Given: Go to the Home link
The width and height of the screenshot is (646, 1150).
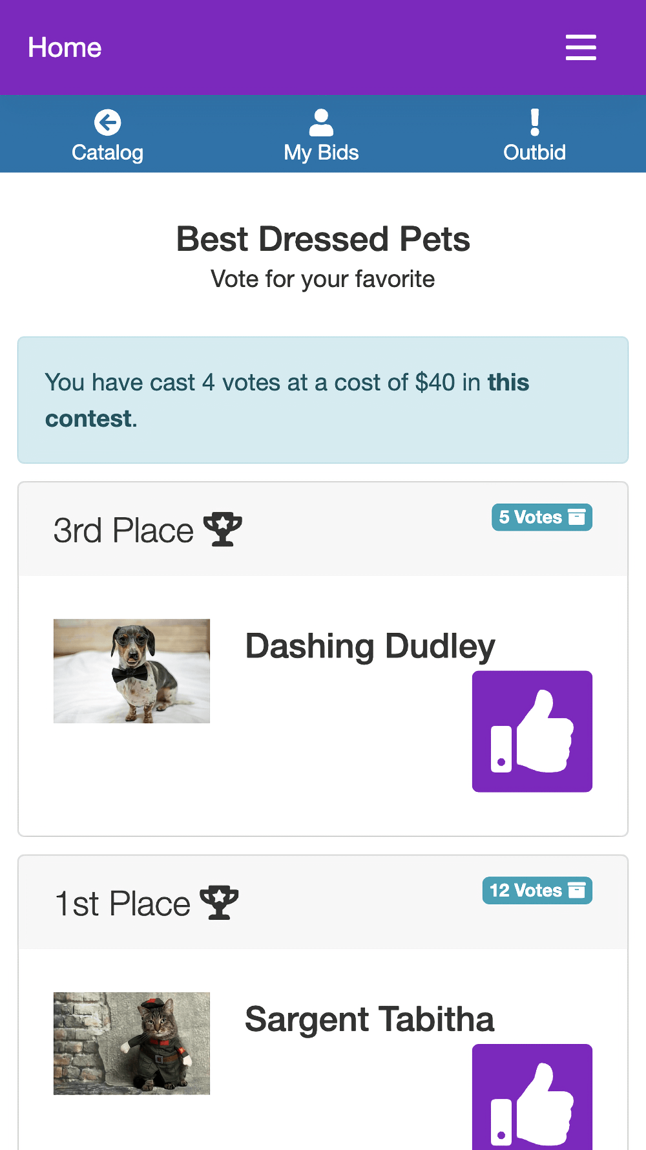Looking at the screenshot, I should coord(65,48).
